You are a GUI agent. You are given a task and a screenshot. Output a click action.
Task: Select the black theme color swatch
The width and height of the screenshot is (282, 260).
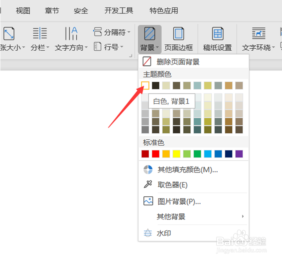(156, 85)
